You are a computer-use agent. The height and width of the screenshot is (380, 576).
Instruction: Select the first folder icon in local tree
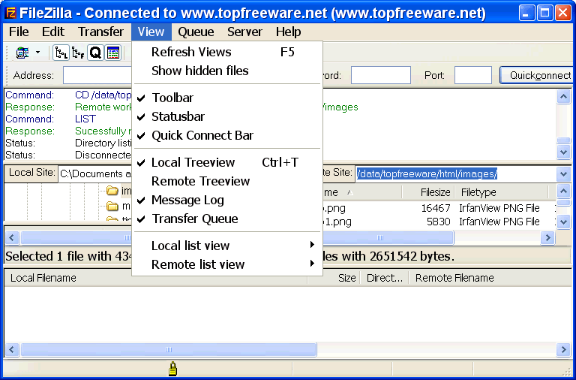112,191
